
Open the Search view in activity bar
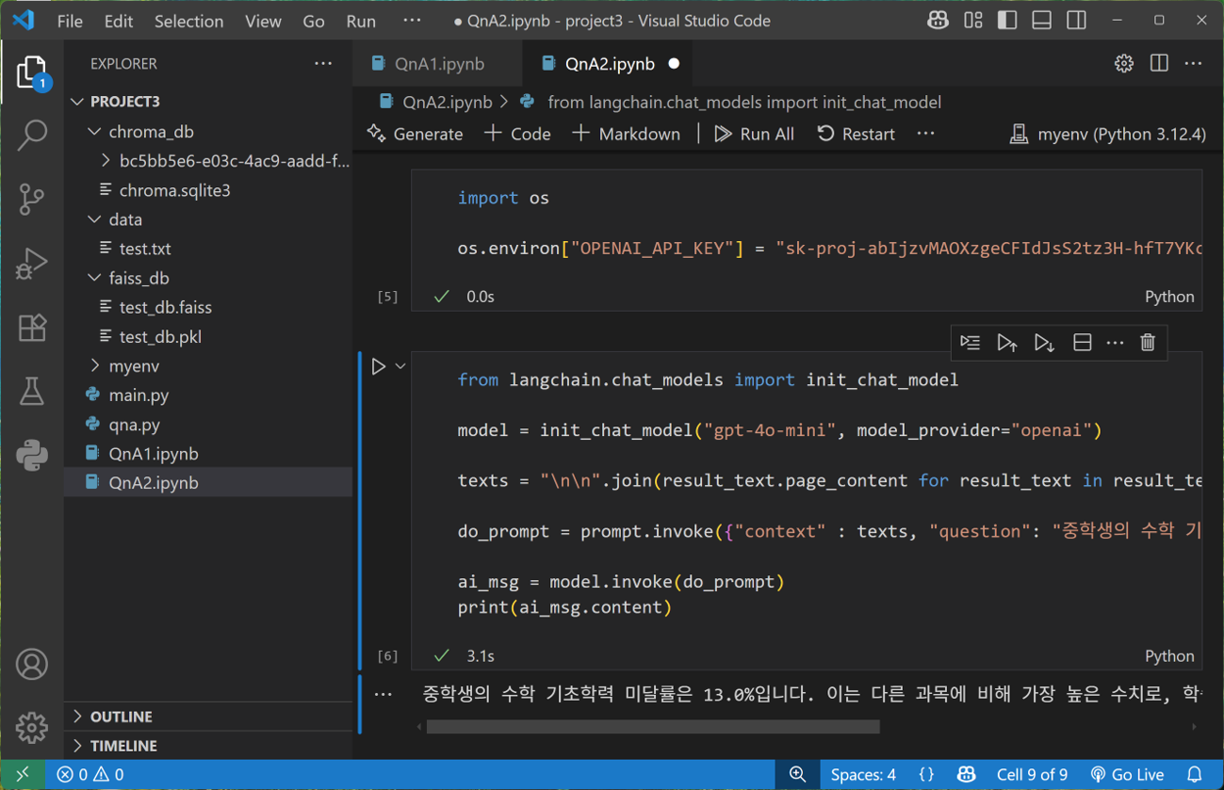click(x=32, y=136)
